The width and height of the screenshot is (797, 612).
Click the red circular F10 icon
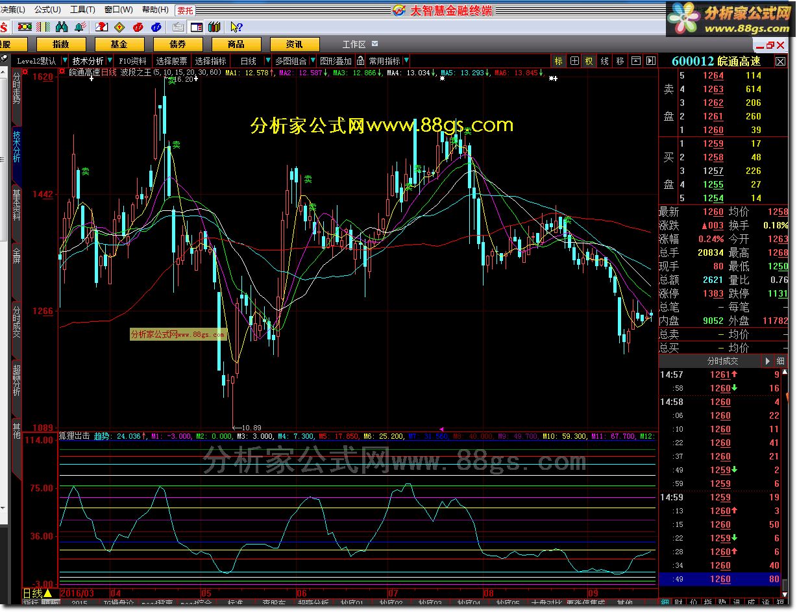click(138, 27)
